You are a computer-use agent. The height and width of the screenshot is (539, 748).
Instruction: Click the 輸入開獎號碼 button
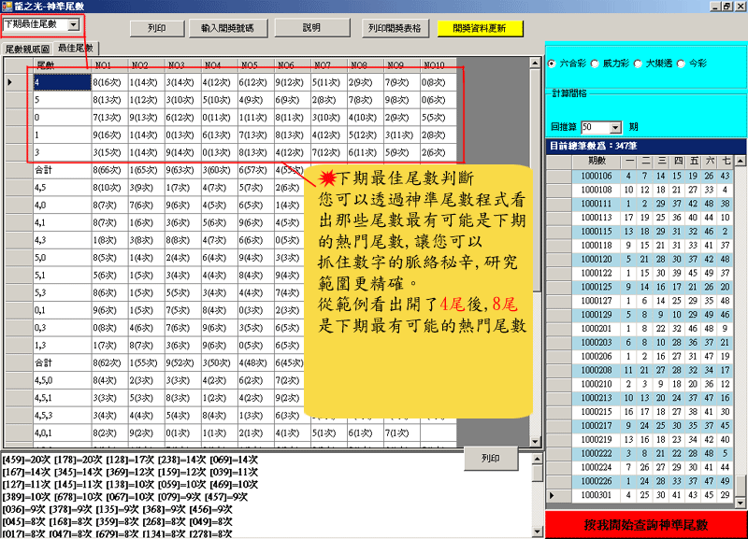pos(234,28)
